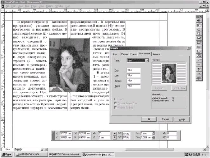This screenshot has width=210, height=158.
Task: Toggle Outside Edges Only checkbox
Action: pyautogui.click(x=115, y=103)
